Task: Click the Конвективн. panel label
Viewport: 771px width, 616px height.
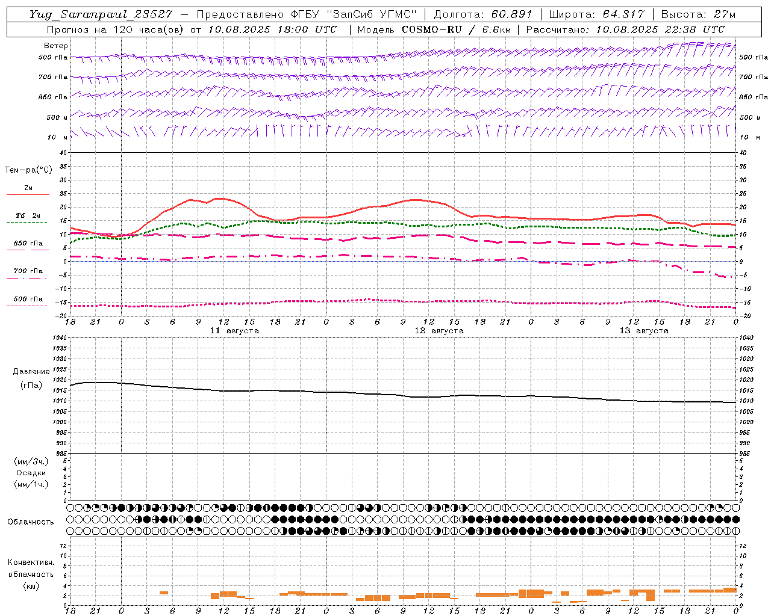Action: click(31, 562)
